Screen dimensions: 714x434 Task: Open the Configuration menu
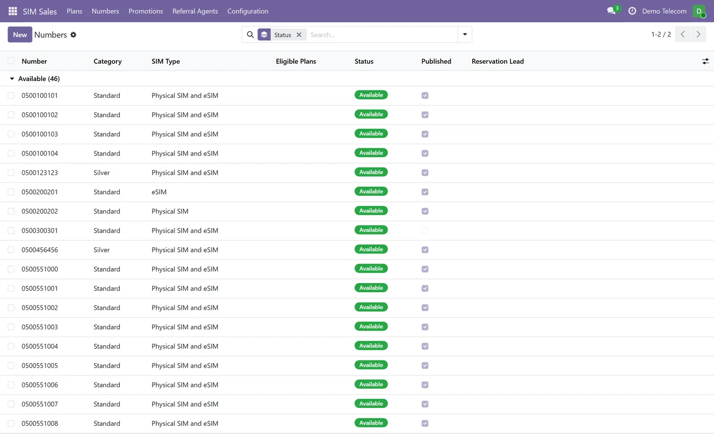tap(248, 11)
